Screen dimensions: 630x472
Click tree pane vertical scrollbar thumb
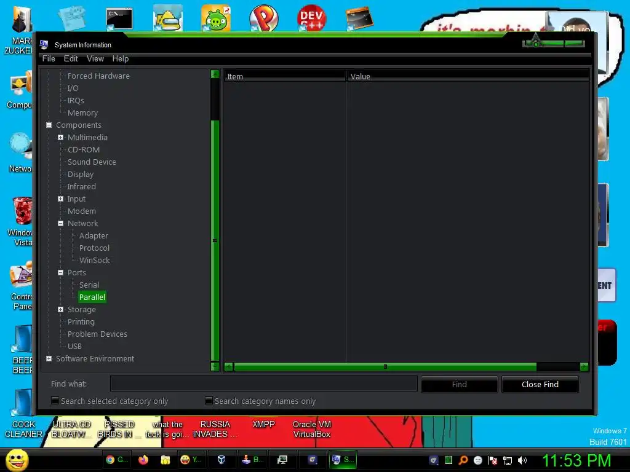[x=215, y=240]
